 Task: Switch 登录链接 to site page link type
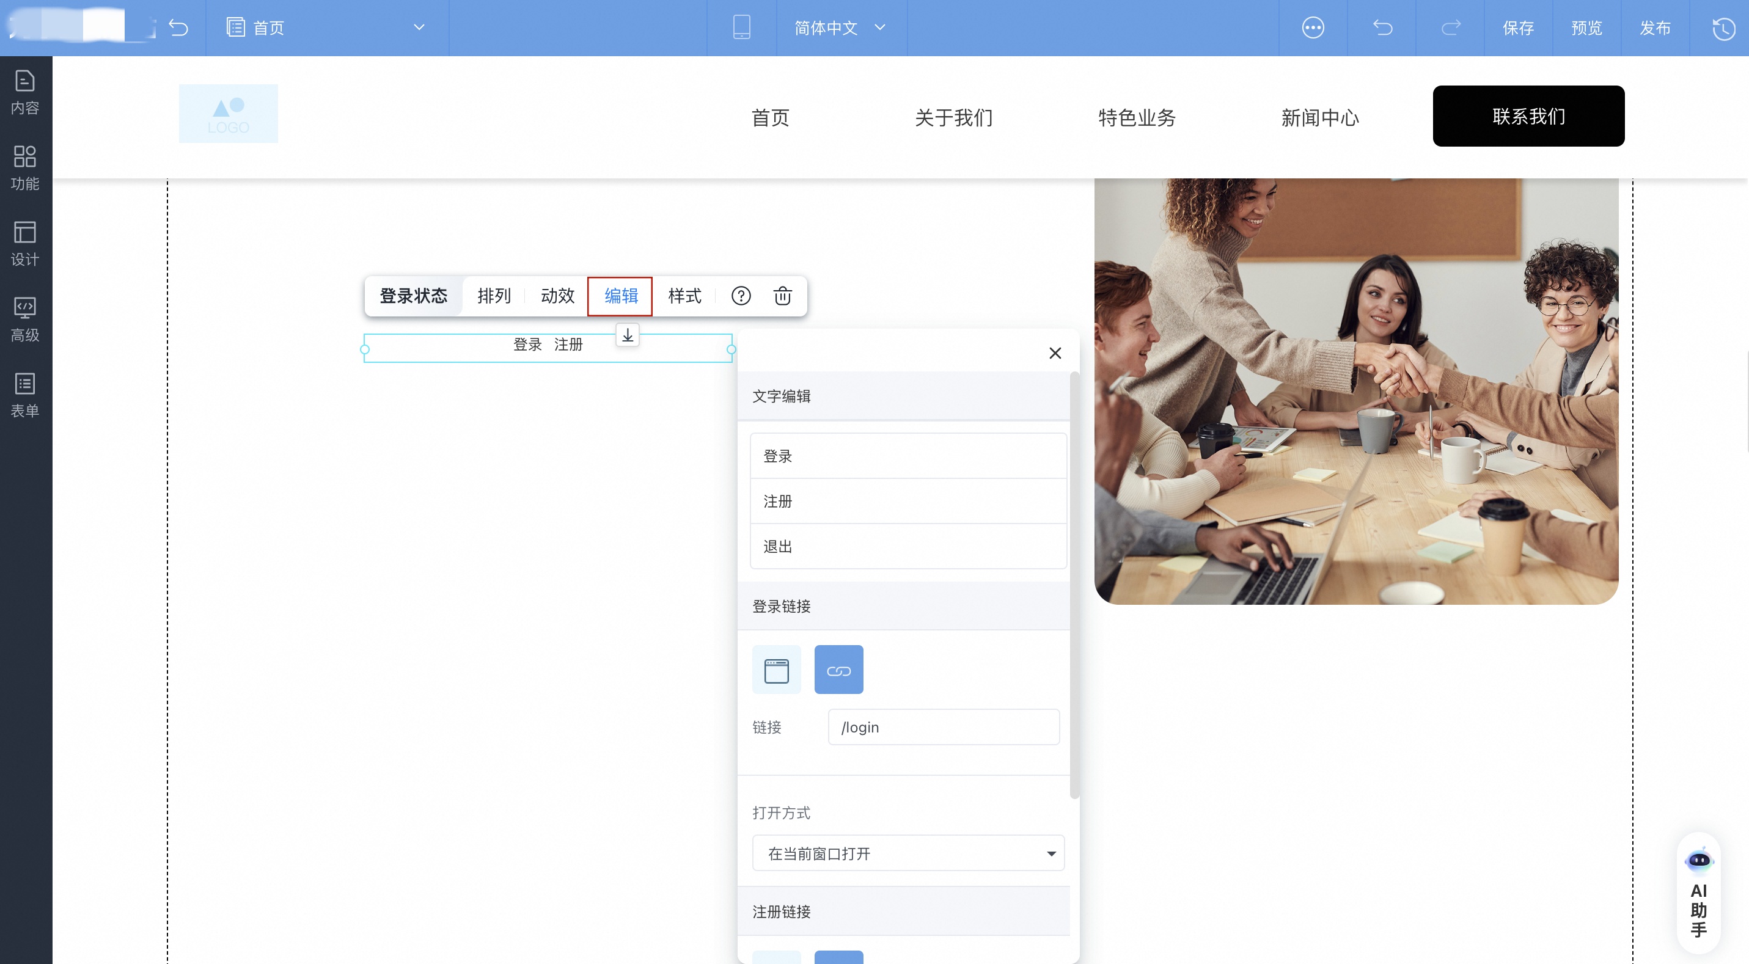point(776,670)
